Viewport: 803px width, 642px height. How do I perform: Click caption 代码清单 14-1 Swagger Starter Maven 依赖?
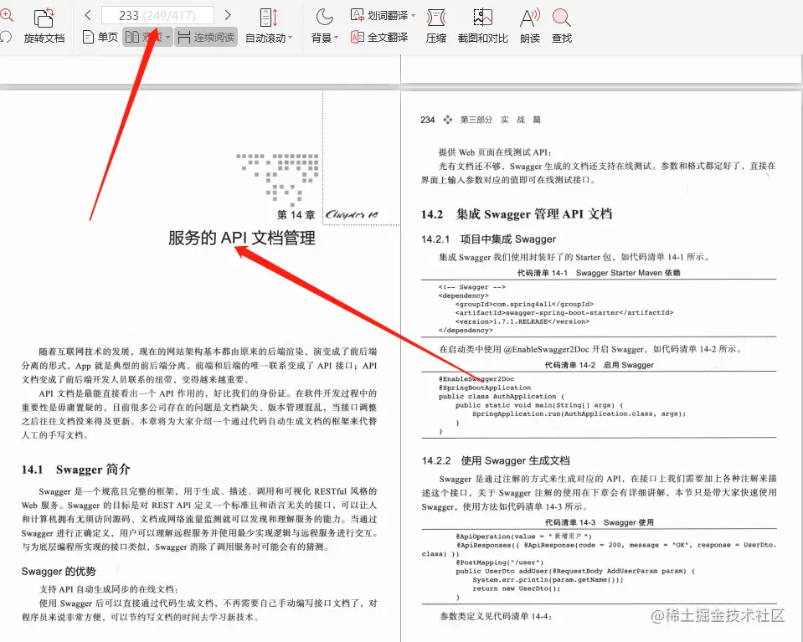pos(599,273)
